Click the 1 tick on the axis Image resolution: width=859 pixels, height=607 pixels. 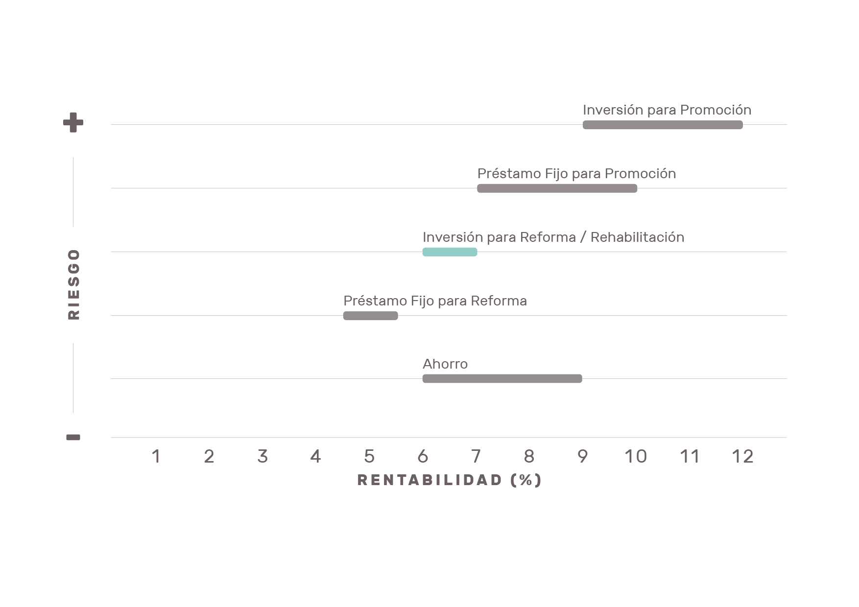[x=156, y=457]
